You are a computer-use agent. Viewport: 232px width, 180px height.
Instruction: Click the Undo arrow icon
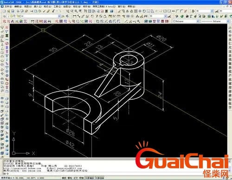[x=53, y=11]
